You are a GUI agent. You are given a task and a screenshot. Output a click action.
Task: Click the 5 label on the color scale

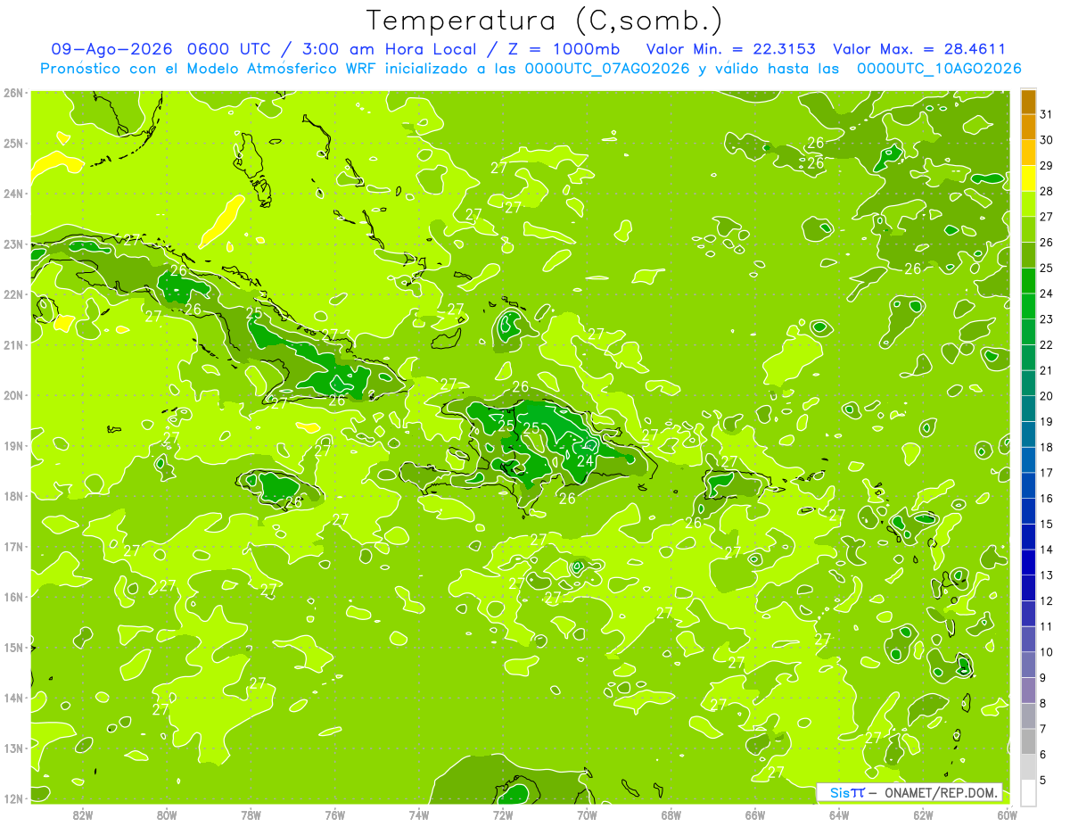1043,781
